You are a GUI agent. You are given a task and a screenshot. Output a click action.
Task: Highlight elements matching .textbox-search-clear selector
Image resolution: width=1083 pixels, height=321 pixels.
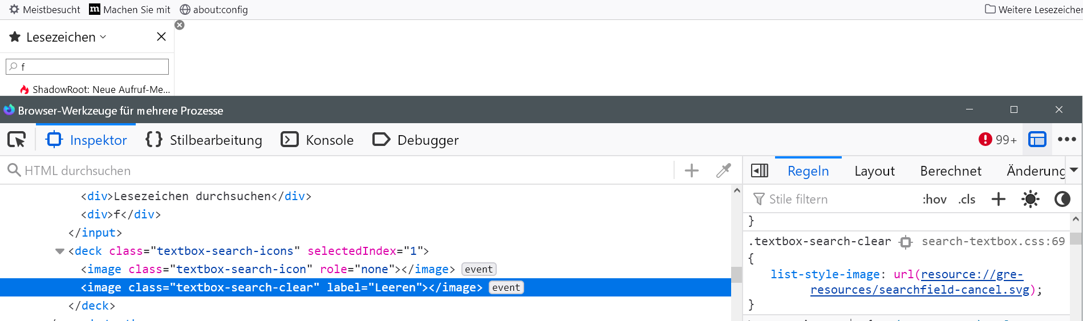tap(906, 242)
